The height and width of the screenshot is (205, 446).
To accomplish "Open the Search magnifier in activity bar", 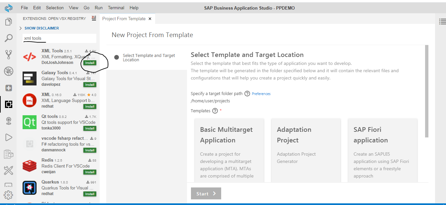I will pyautogui.click(x=9, y=38).
